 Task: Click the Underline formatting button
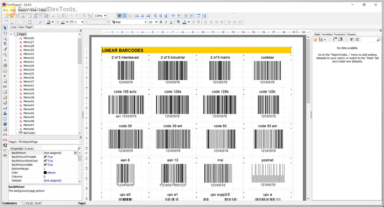click(171, 22)
